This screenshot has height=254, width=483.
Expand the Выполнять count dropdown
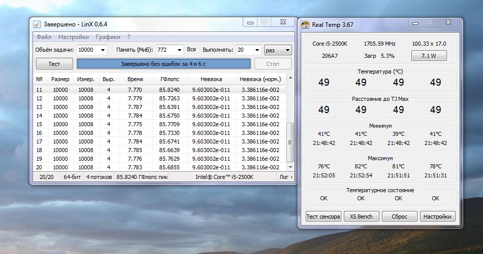pos(257,50)
